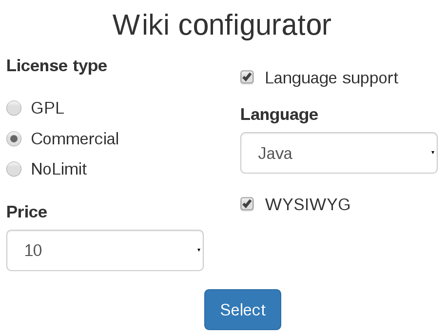Click the Language dropdown arrow
The height and width of the screenshot is (335, 447).
point(432,153)
